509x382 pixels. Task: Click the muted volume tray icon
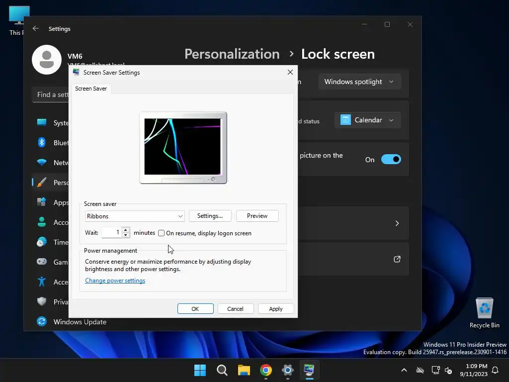click(x=449, y=370)
